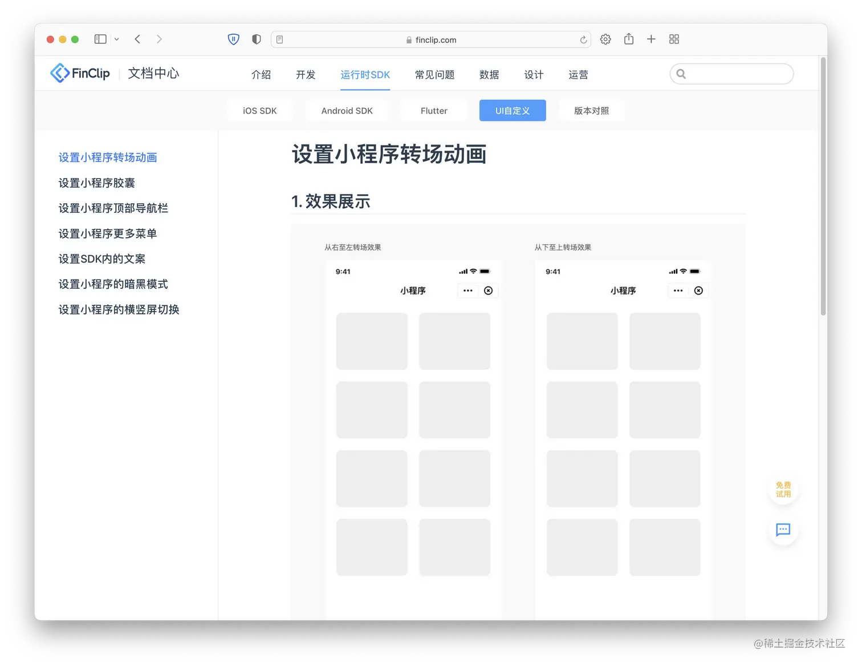Click the reader page icon in address bar
The image size is (862, 666).
point(279,39)
